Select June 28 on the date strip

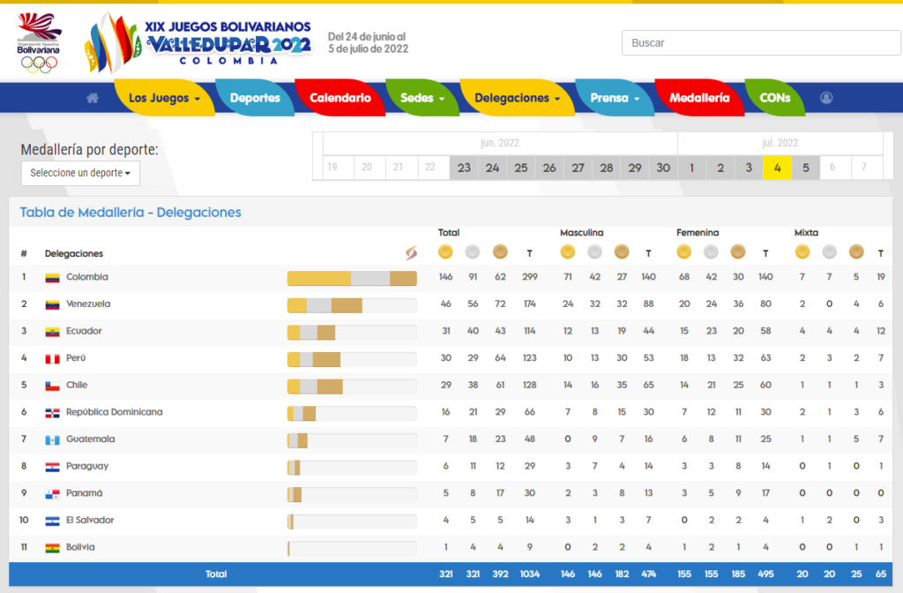pos(607,168)
